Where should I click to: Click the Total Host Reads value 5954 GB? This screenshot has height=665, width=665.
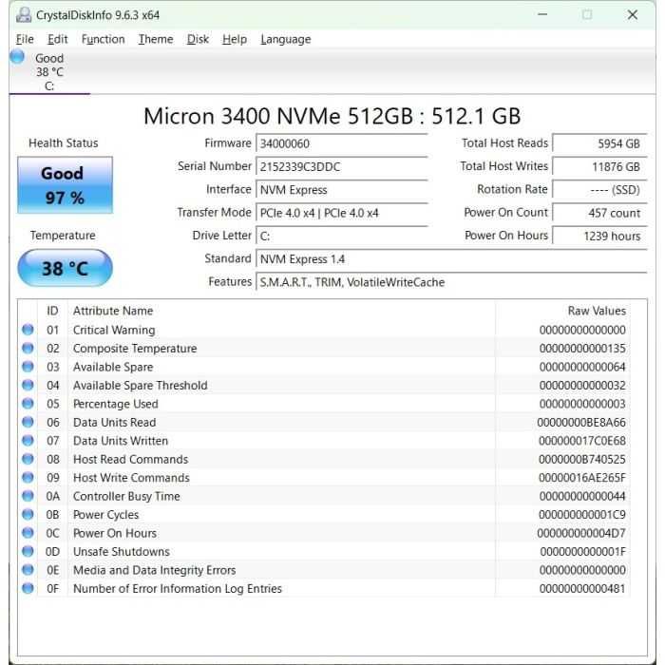[599, 143]
